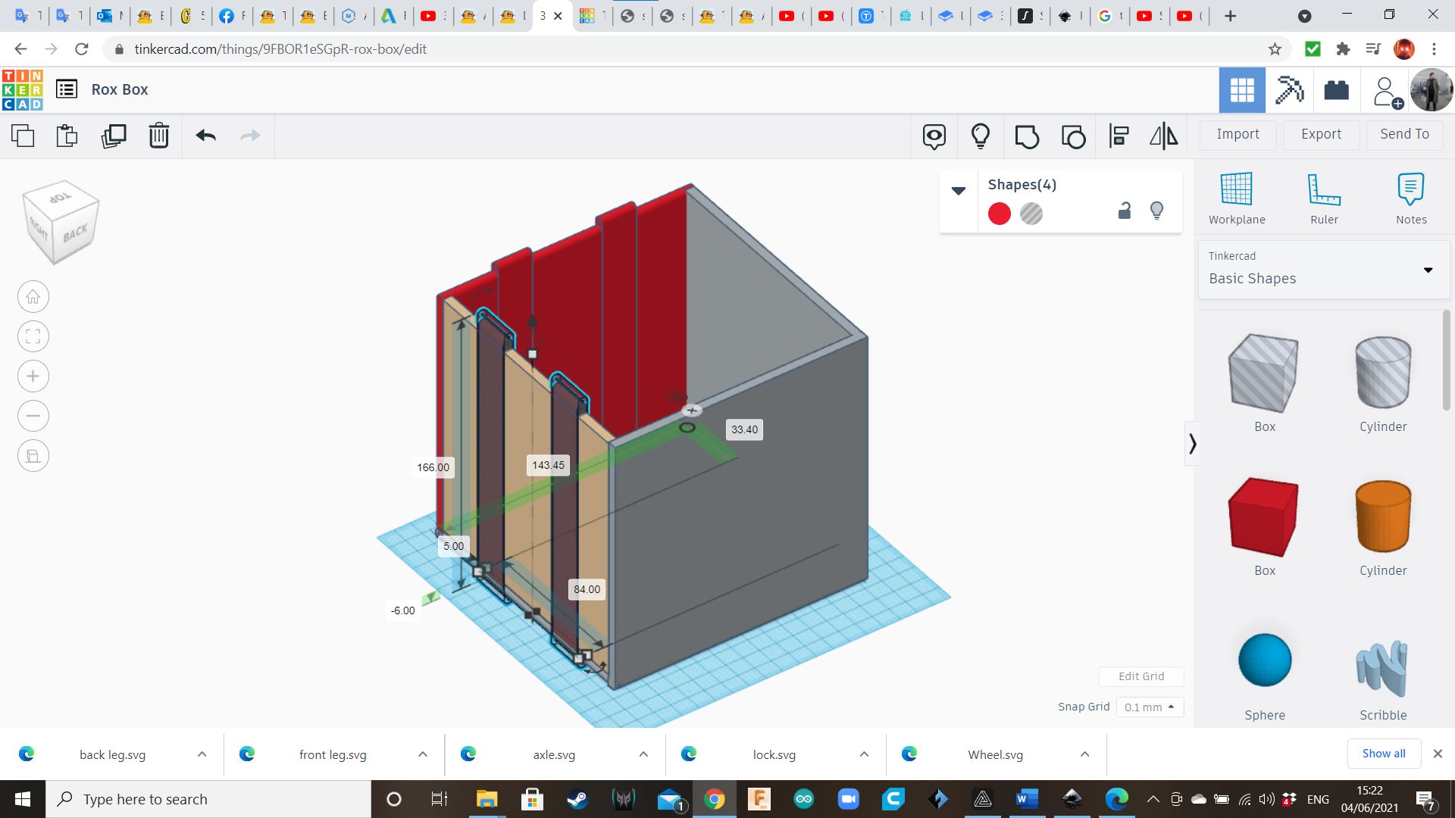The width and height of the screenshot is (1455, 818).
Task: Click the trash Delete icon
Action: tap(159, 136)
